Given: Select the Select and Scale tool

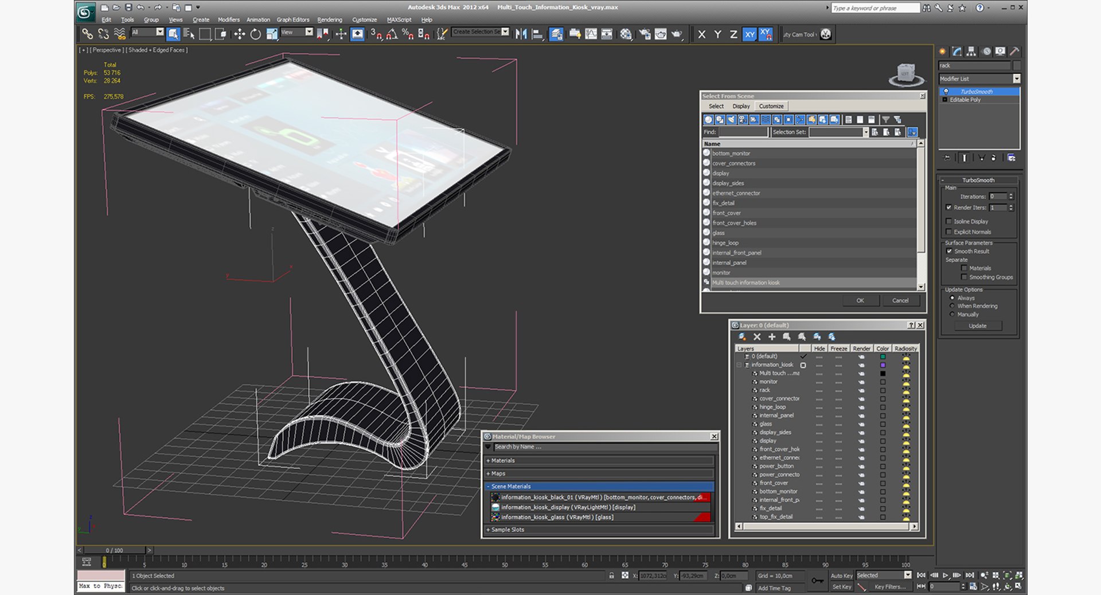Looking at the screenshot, I should coord(272,34).
